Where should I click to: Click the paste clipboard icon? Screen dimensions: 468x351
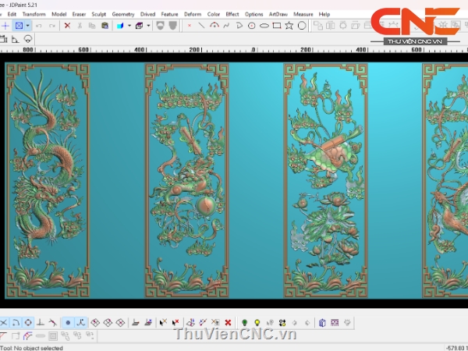tap(104, 26)
